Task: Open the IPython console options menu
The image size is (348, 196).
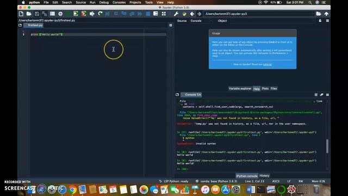Action: click(x=327, y=95)
